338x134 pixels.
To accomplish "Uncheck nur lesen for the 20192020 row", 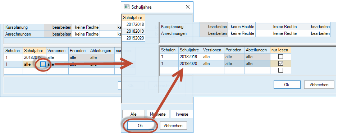I will point(280,64).
